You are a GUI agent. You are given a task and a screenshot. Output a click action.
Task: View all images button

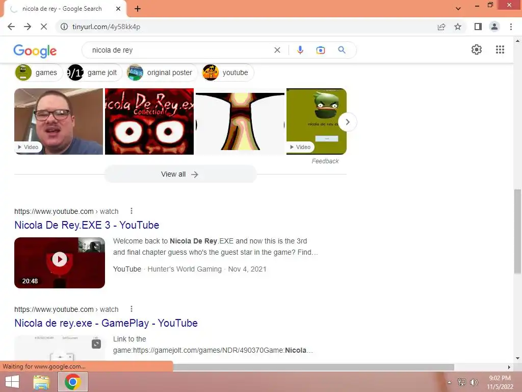point(180,175)
